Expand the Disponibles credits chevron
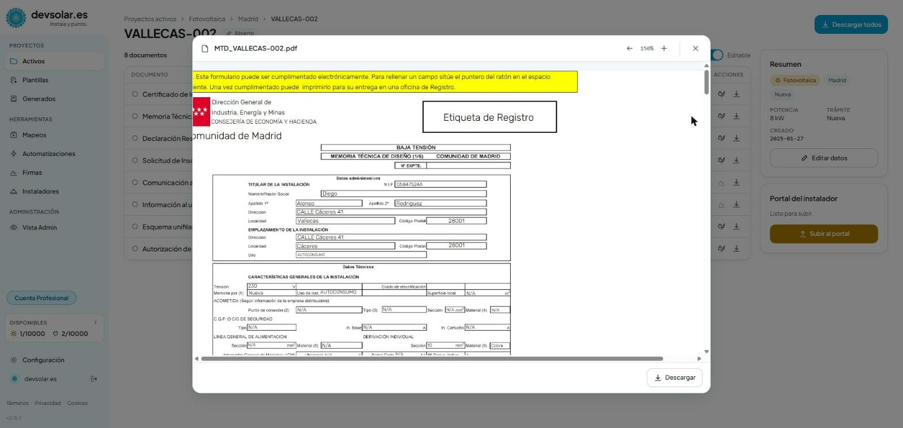903x428 pixels. click(x=96, y=322)
